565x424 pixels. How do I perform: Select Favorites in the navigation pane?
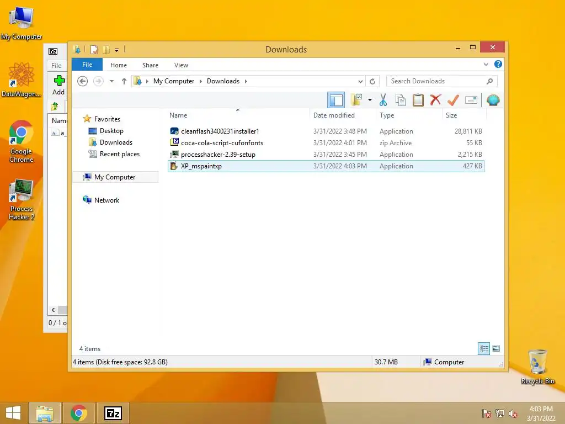pos(107,119)
